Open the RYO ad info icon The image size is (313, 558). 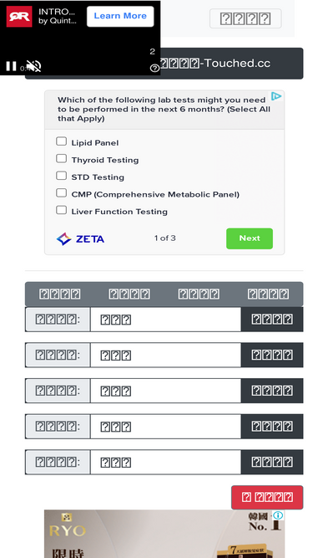tap(279, 515)
